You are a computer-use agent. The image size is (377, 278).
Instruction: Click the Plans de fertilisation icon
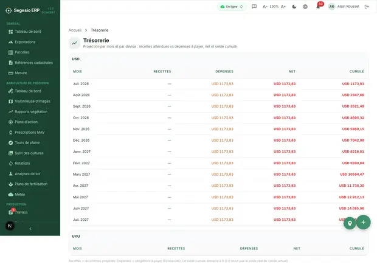point(10,184)
